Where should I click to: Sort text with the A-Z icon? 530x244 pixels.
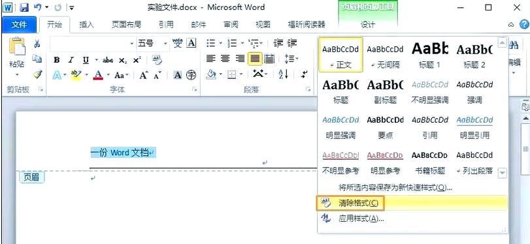pos(283,74)
